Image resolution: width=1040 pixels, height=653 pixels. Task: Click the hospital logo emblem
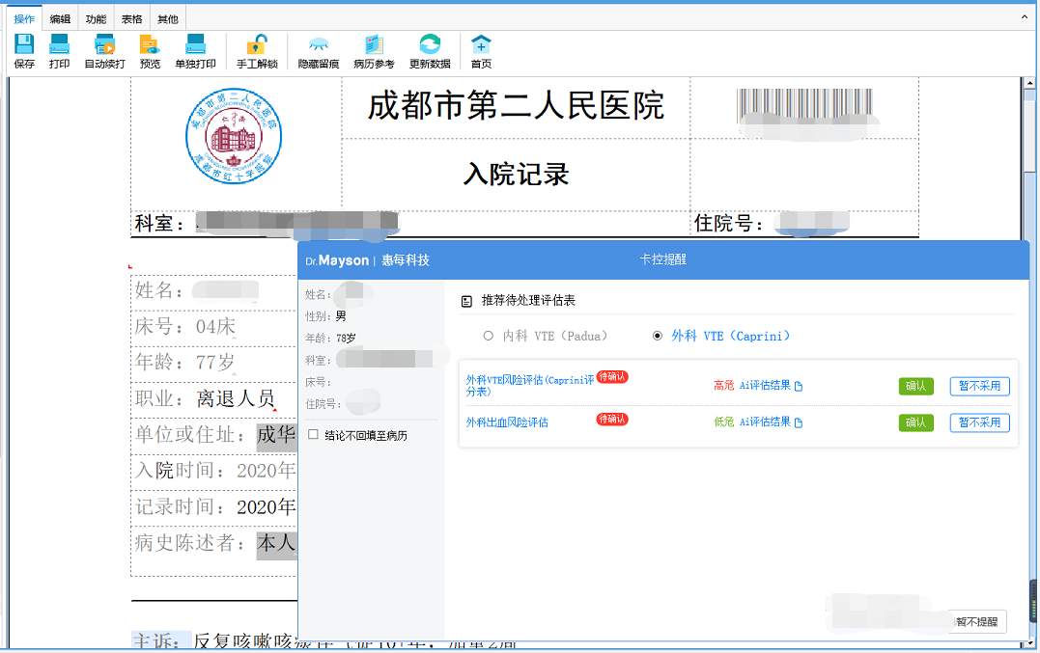click(x=234, y=136)
